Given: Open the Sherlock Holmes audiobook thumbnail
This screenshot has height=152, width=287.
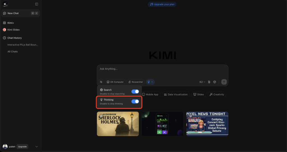Looking at the screenshot, I should coord(118,124).
